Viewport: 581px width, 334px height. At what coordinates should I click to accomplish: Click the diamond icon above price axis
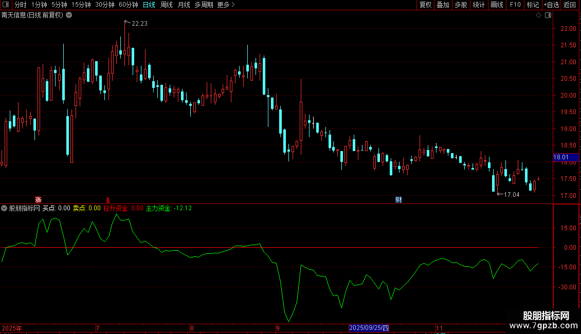click(539, 15)
